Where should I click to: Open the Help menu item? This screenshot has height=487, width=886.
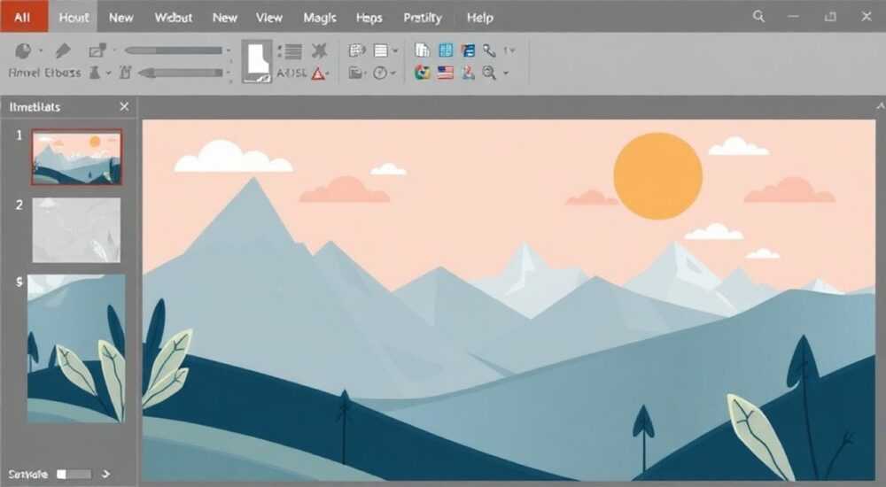pos(479,18)
